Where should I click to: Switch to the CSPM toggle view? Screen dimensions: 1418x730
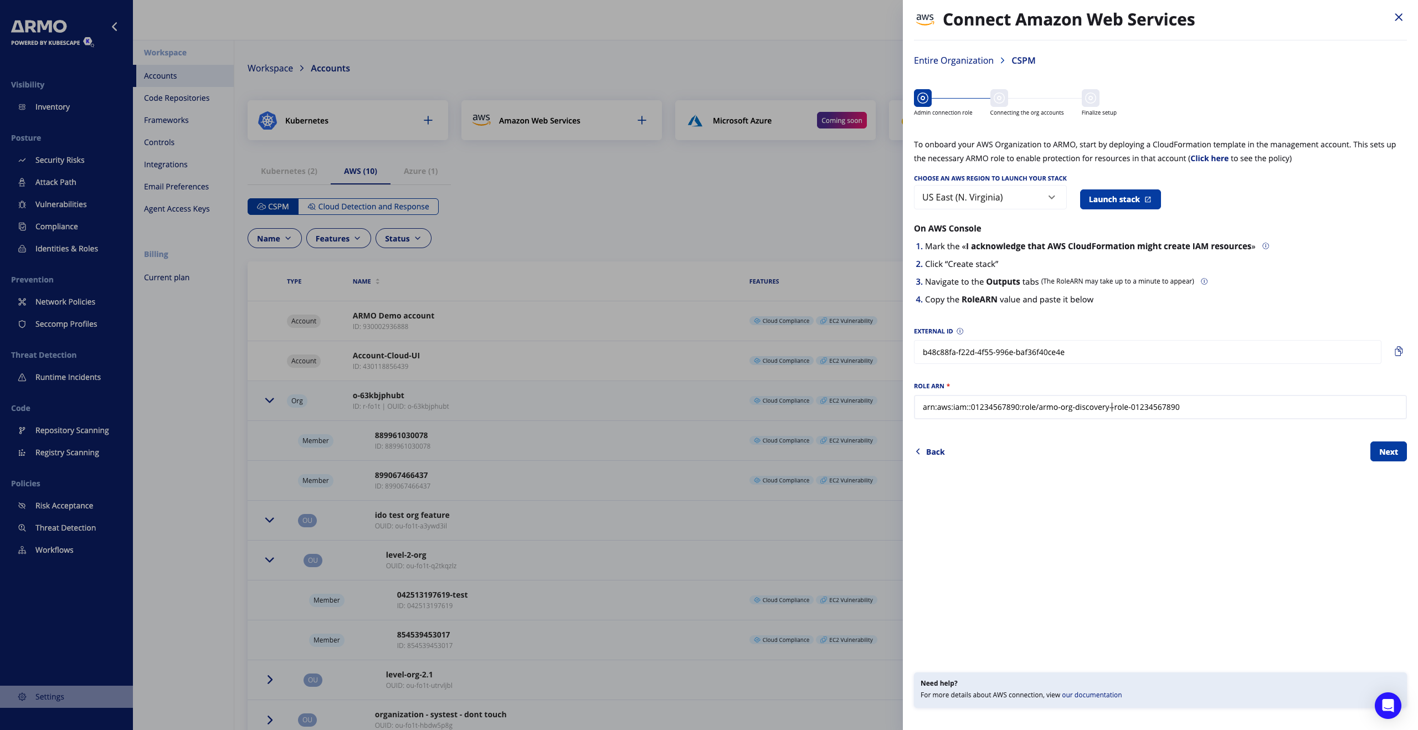[x=273, y=207]
